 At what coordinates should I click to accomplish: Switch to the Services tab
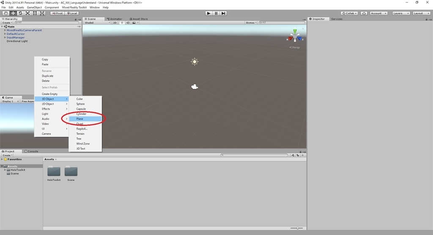(x=337, y=19)
